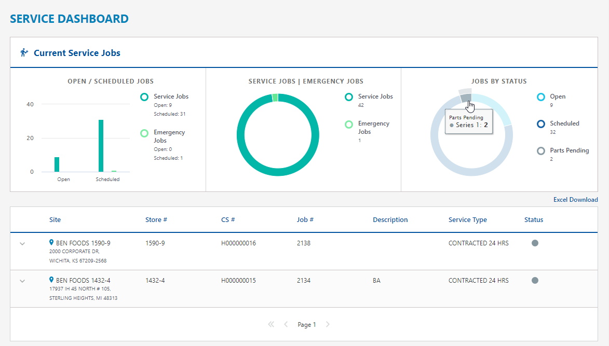Click the next page arrow

click(x=328, y=325)
